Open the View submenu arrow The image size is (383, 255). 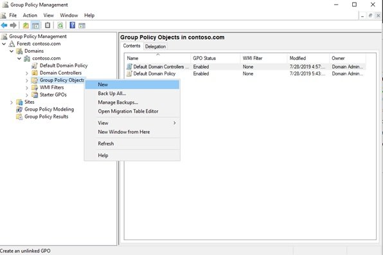(174, 123)
